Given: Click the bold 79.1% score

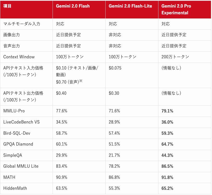Looking at the screenshot, I should click(x=167, y=111).
